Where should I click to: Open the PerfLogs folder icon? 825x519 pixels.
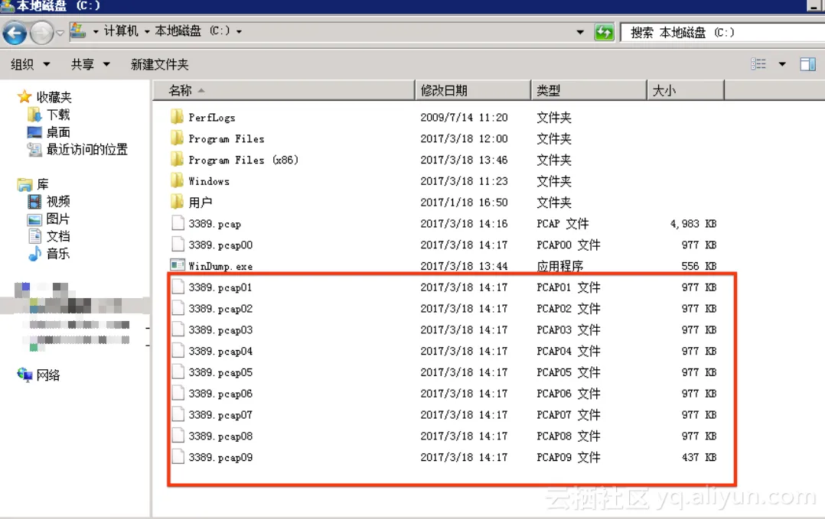pyautogui.click(x=178, y=118)
